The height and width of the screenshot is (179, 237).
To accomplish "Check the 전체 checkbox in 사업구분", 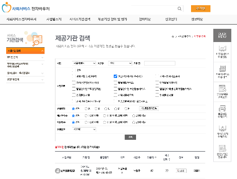I will [x=73, y=70].
